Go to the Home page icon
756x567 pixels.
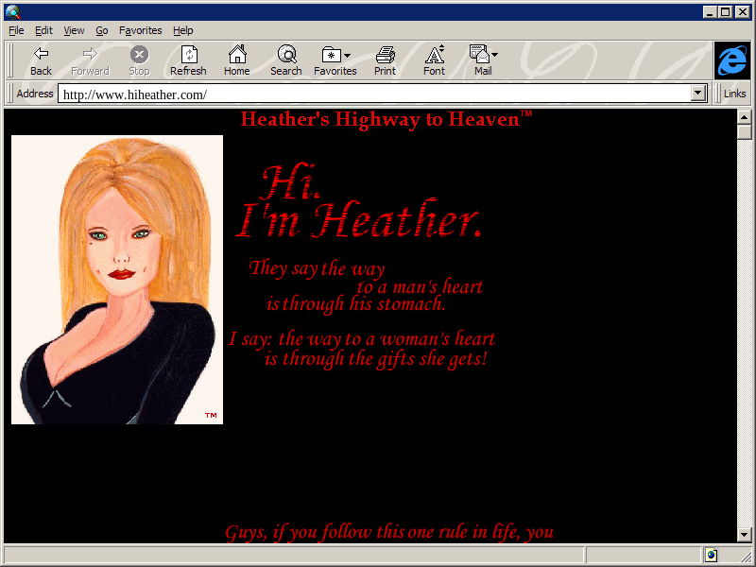(x=236, y=55)
